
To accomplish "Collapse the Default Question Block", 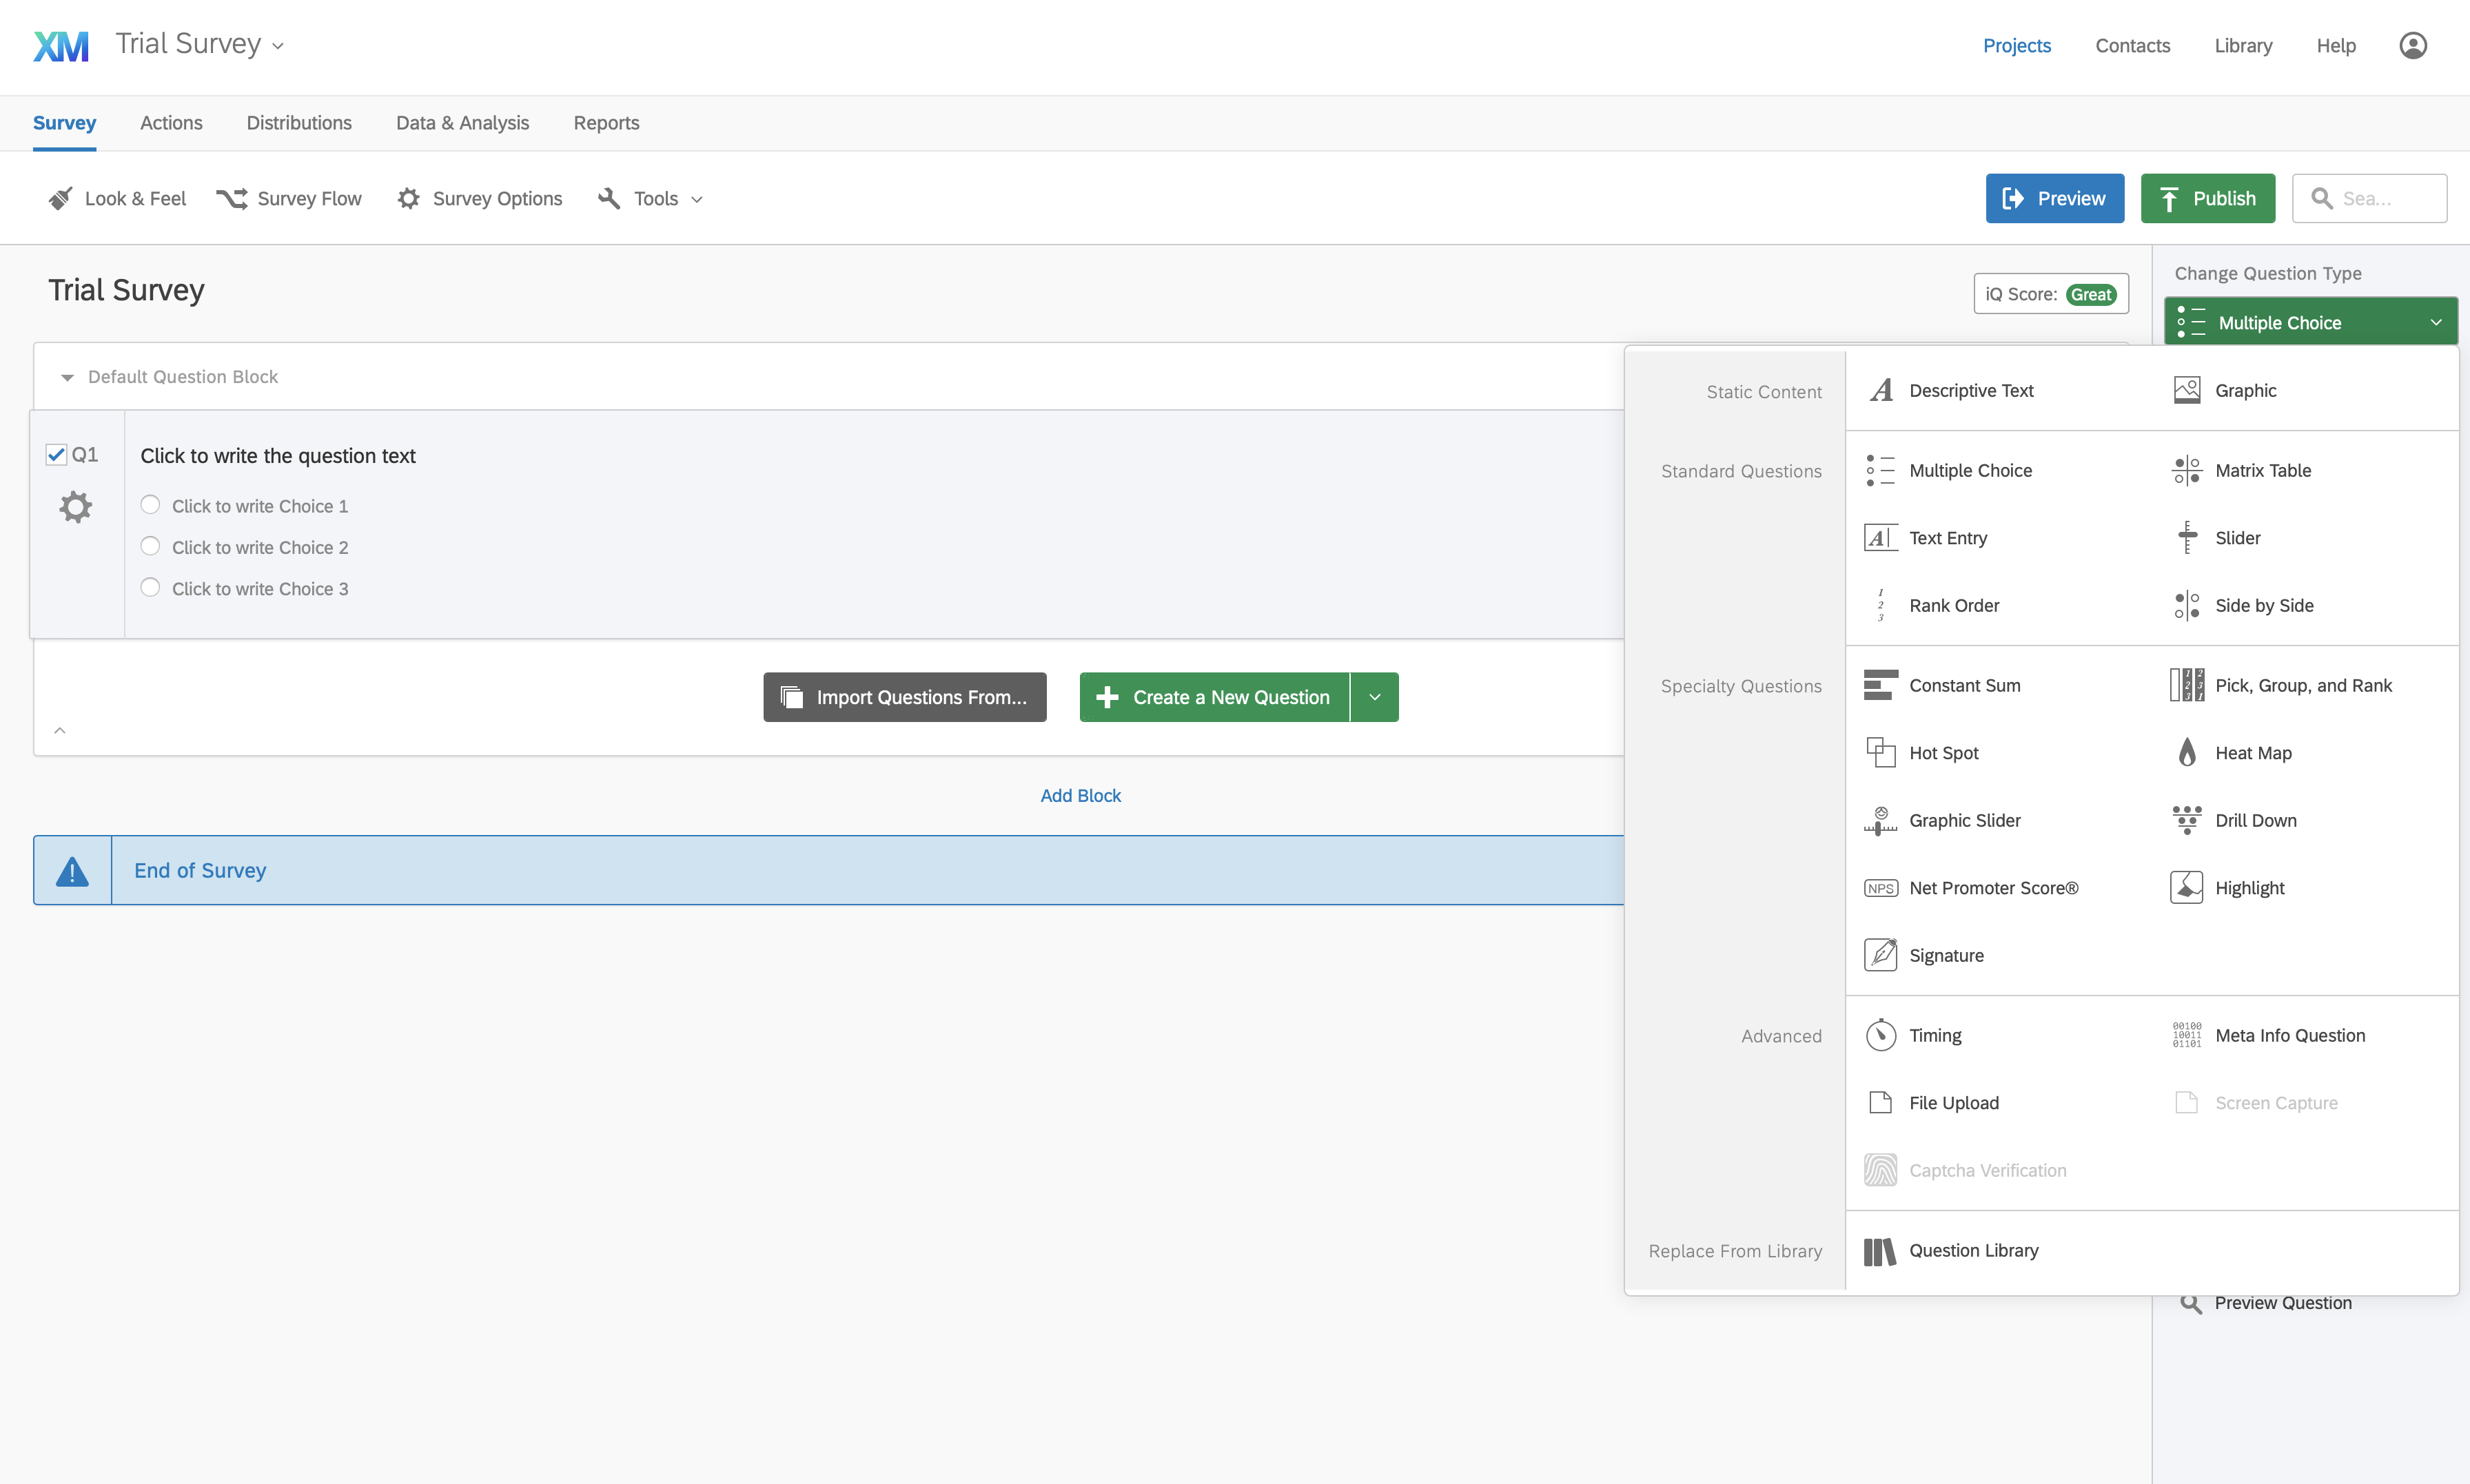I will click(x=67, y=377).
